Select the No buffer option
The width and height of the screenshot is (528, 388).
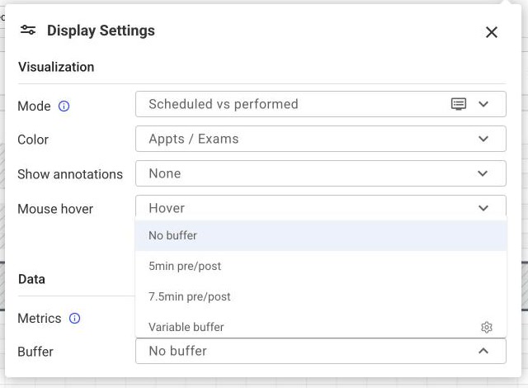(321, 235)
